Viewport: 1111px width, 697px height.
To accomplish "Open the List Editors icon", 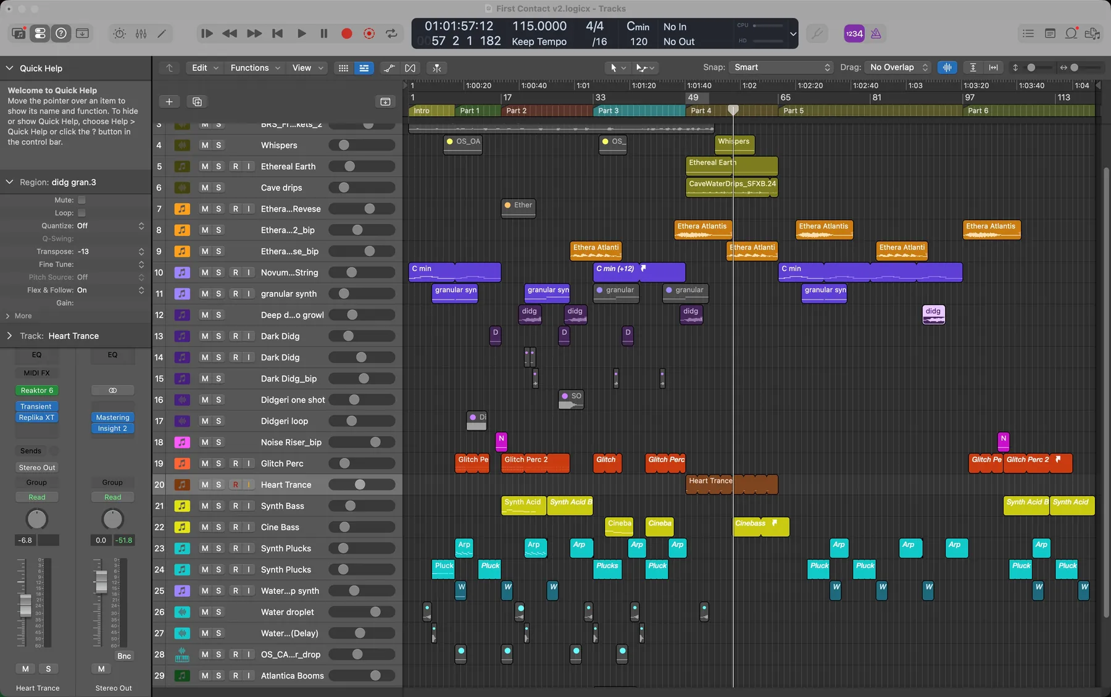I will point(1028,33).
